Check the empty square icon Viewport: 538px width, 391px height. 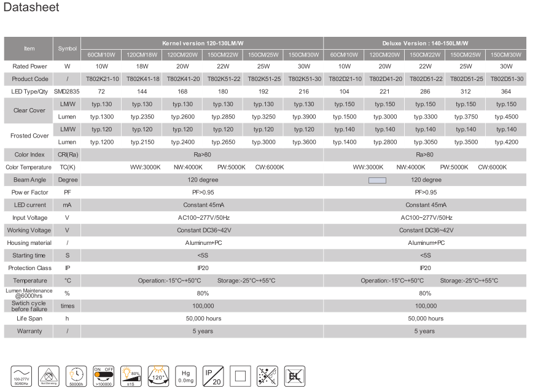240,377
